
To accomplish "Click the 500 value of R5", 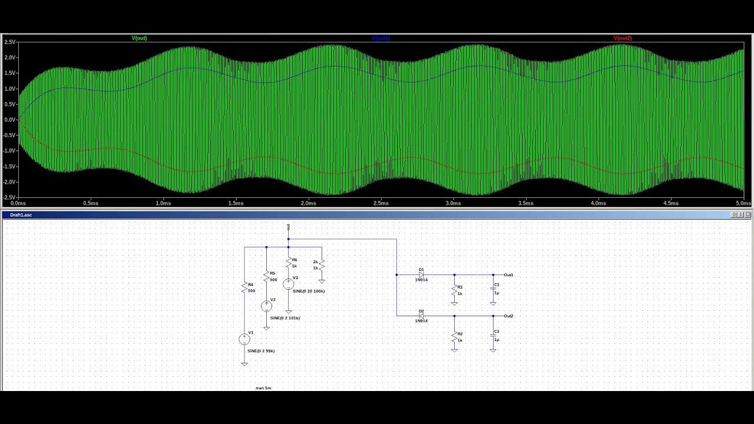I will point(273,280).
